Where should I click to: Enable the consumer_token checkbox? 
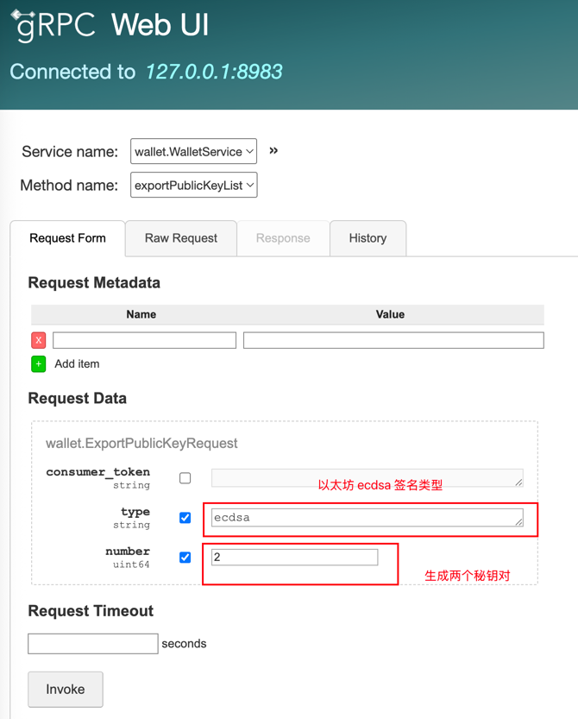[185, 478]
